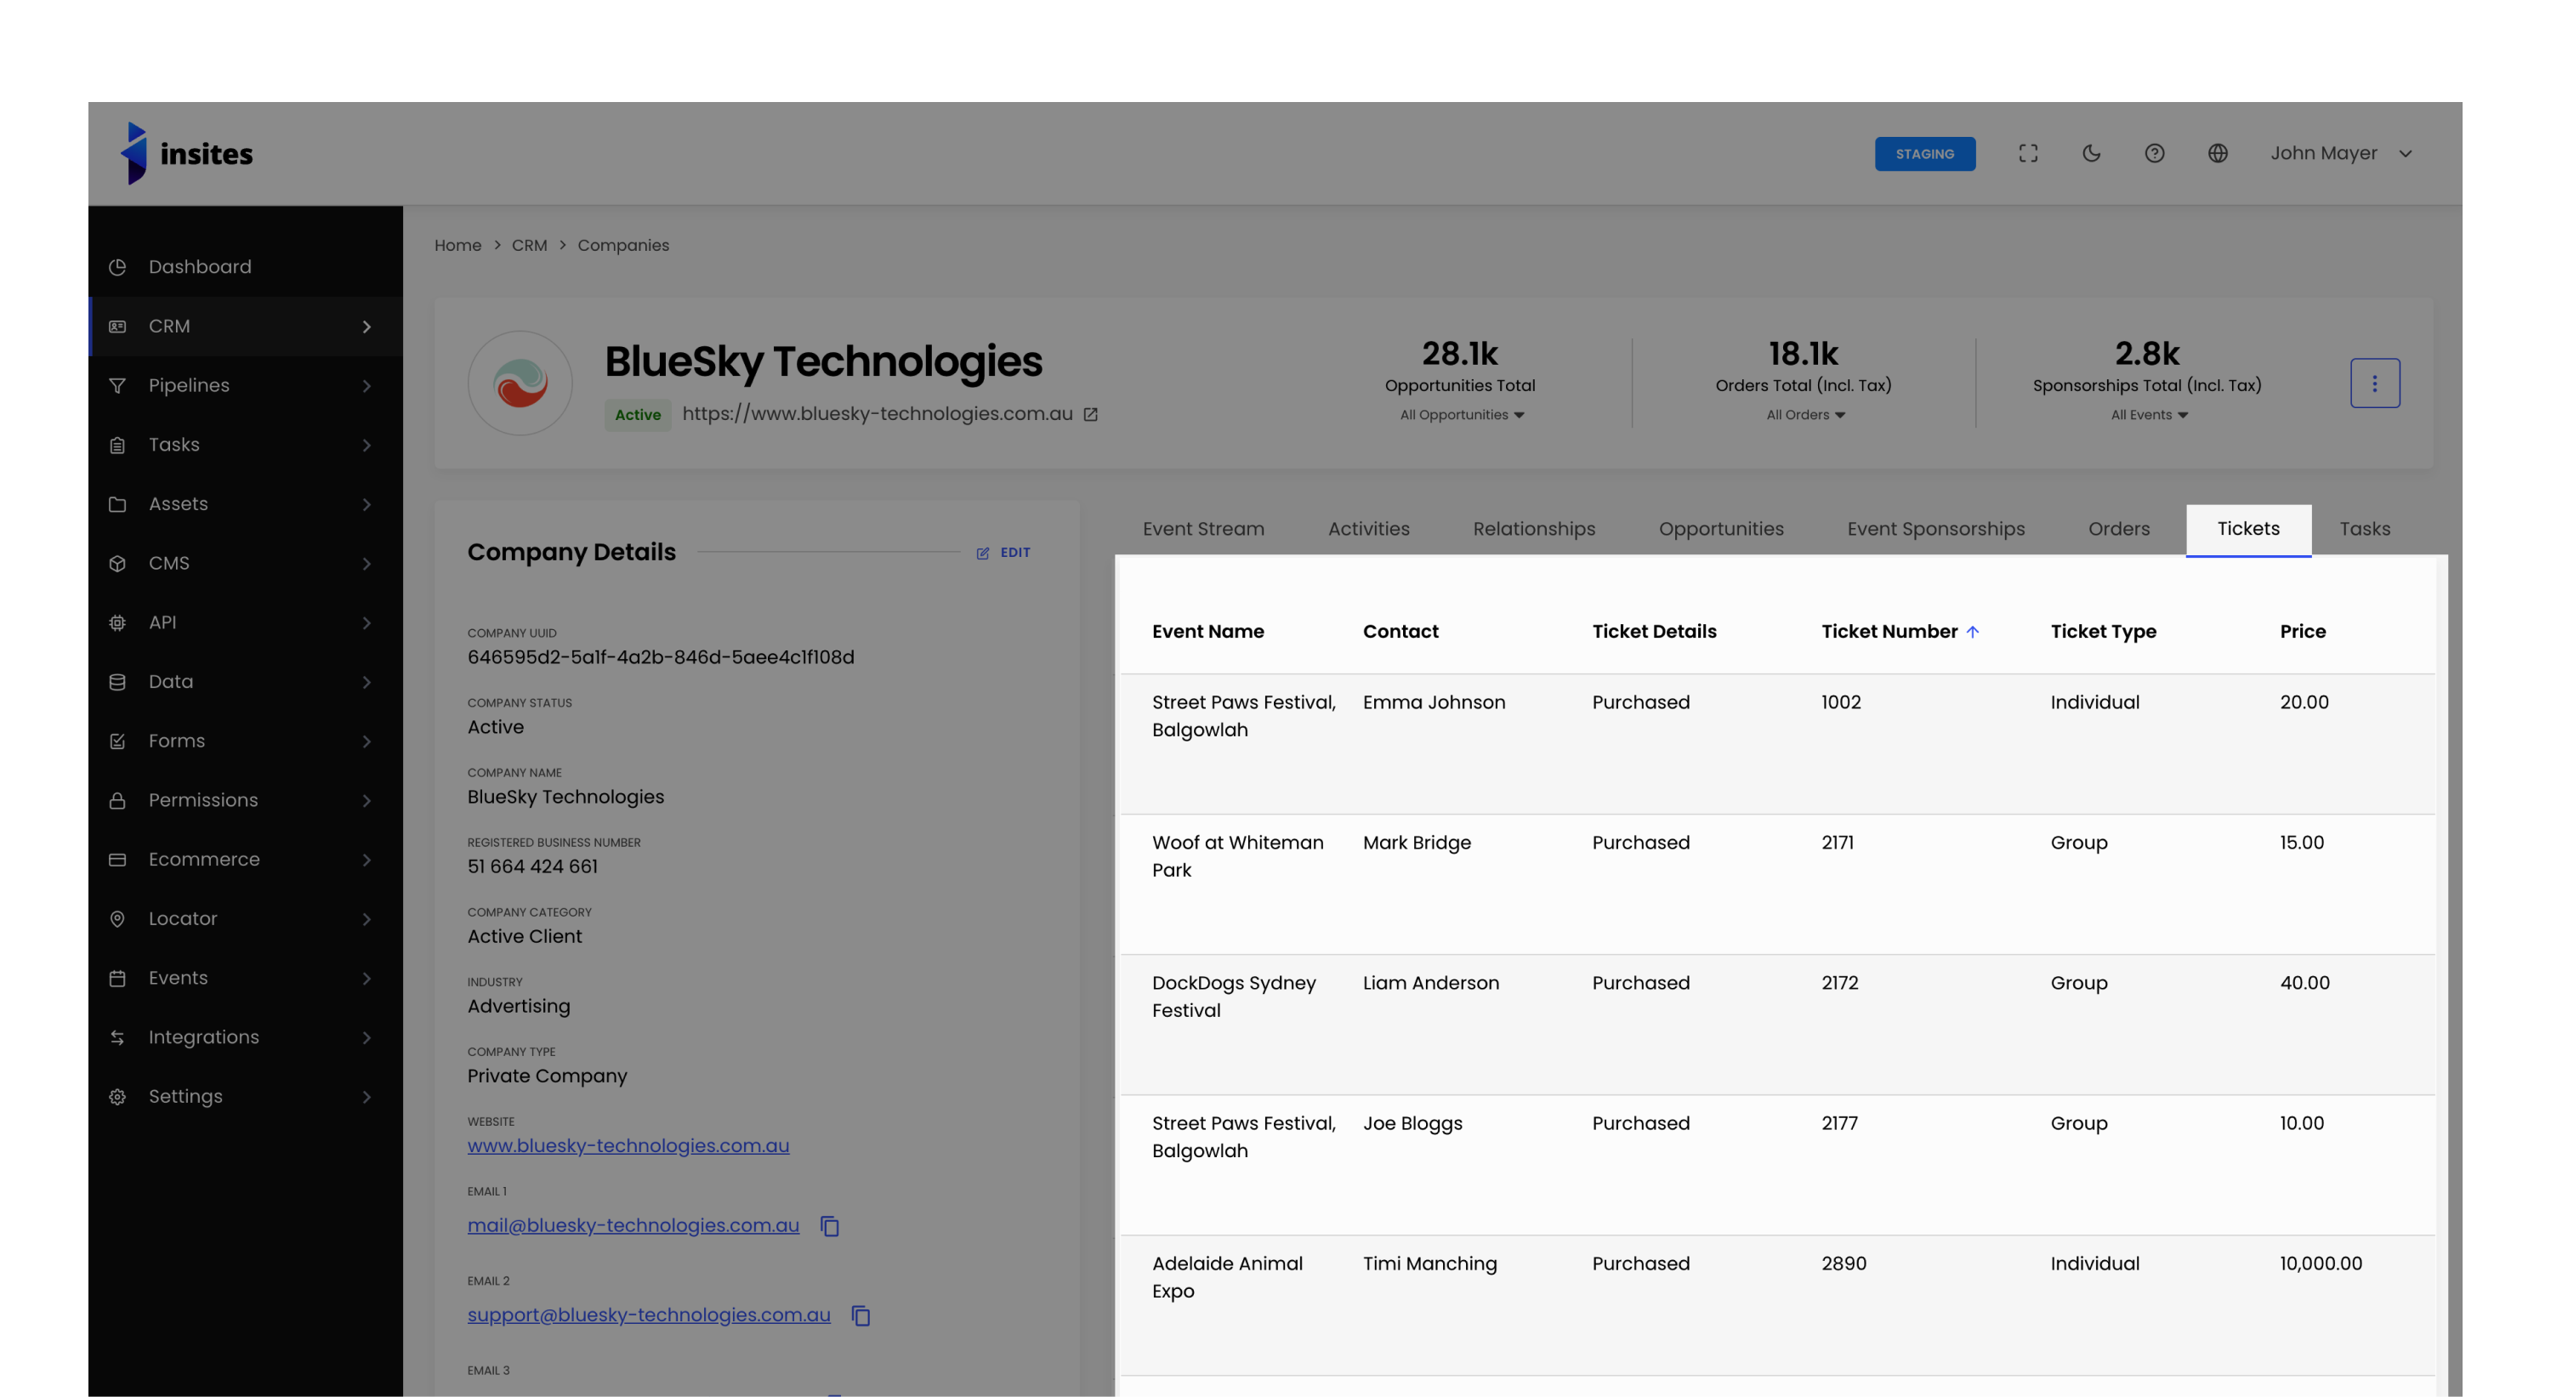Open the www.bluesky-technologies.com.au website link
Viewport: 2551px width, 1397px height.
click(x=628, y=1145)
